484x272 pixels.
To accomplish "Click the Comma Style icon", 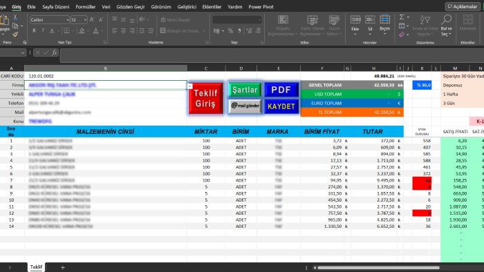I will click(239, 31).
